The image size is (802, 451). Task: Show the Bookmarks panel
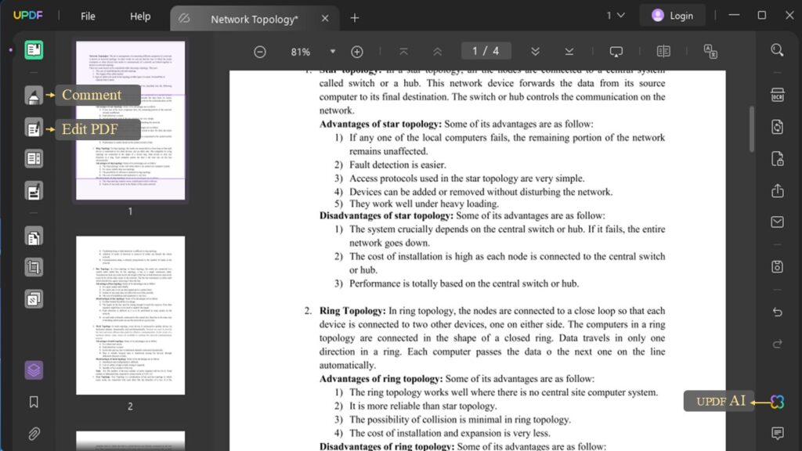[34, 402]
